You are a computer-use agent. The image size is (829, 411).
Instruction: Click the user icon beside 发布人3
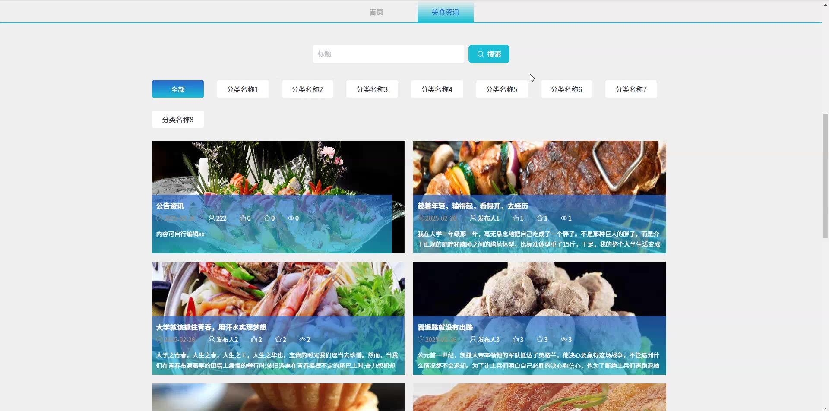coord(473,340)
